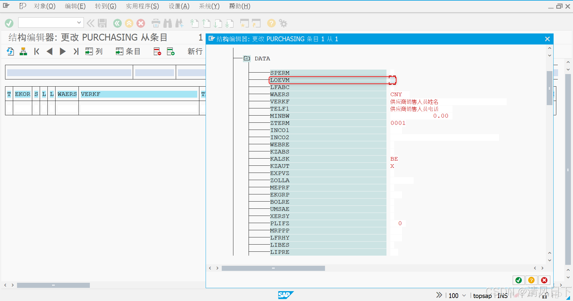Click the Next Page icon

(x=218, y=23)
